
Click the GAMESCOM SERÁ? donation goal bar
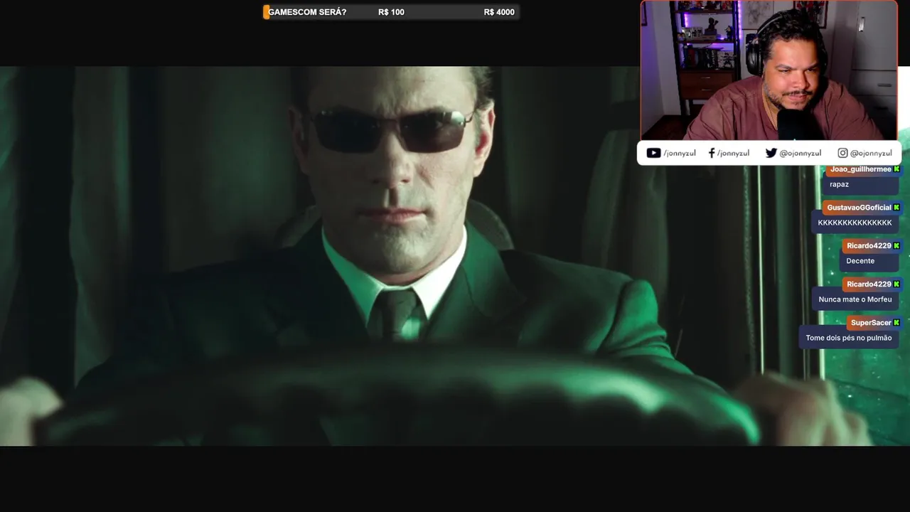click(x=391, y=12)
